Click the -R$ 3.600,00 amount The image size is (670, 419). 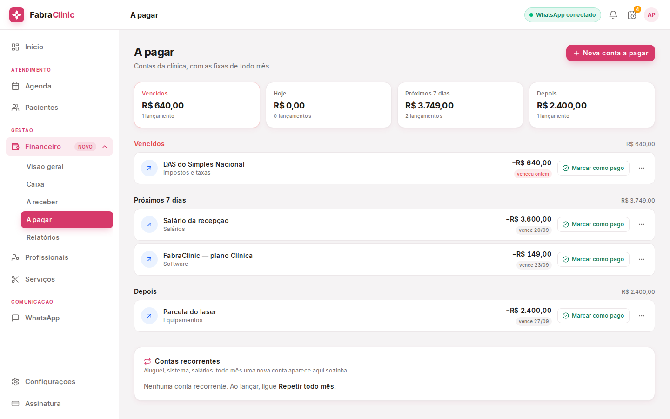point(529,219)
